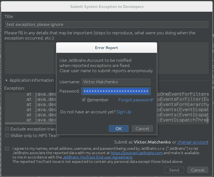Click the Username field containing Victor.Matchenko
Viewport: 214px width, 177px height.
(x=116, y=82)
